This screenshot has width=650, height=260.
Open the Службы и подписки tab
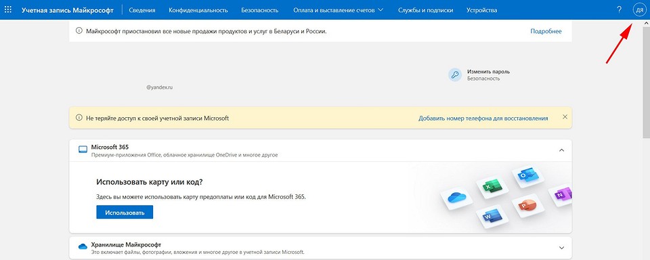[x=425, y=10]
